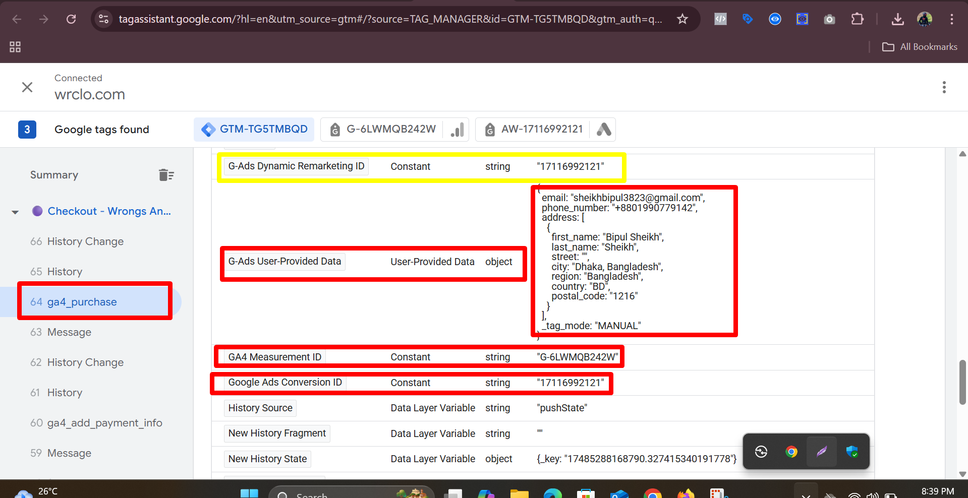Select the camera screenshot extension icon
The width and height of the screenshot is (968, 498).
pos(829,19)
